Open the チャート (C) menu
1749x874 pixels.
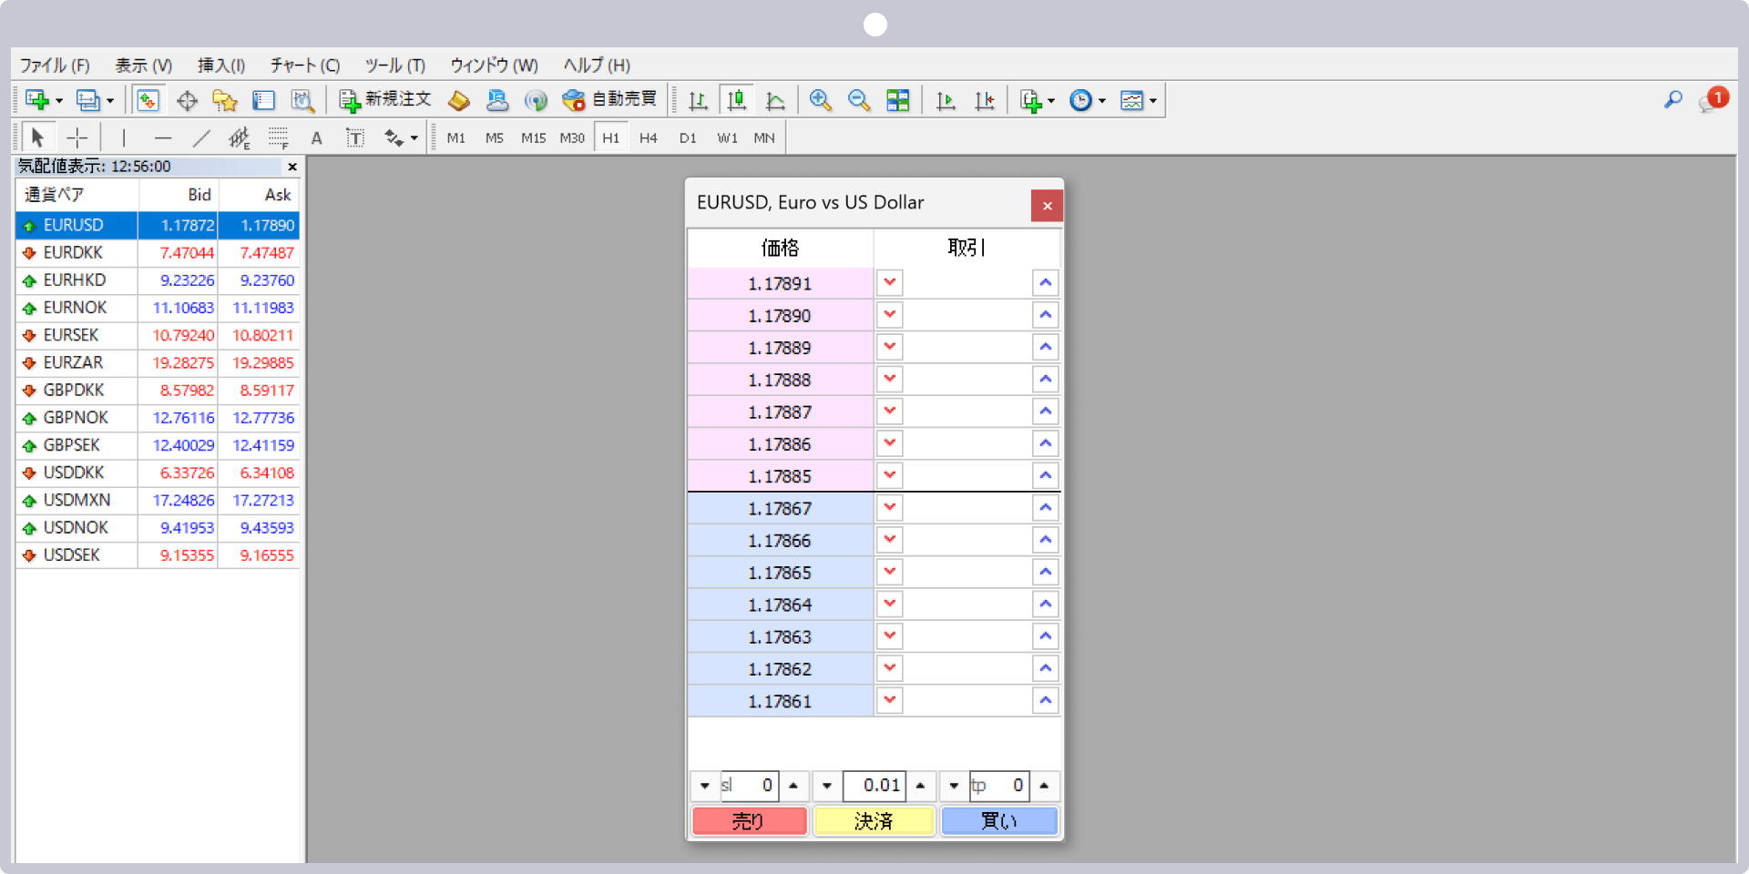tap(304, 66)
